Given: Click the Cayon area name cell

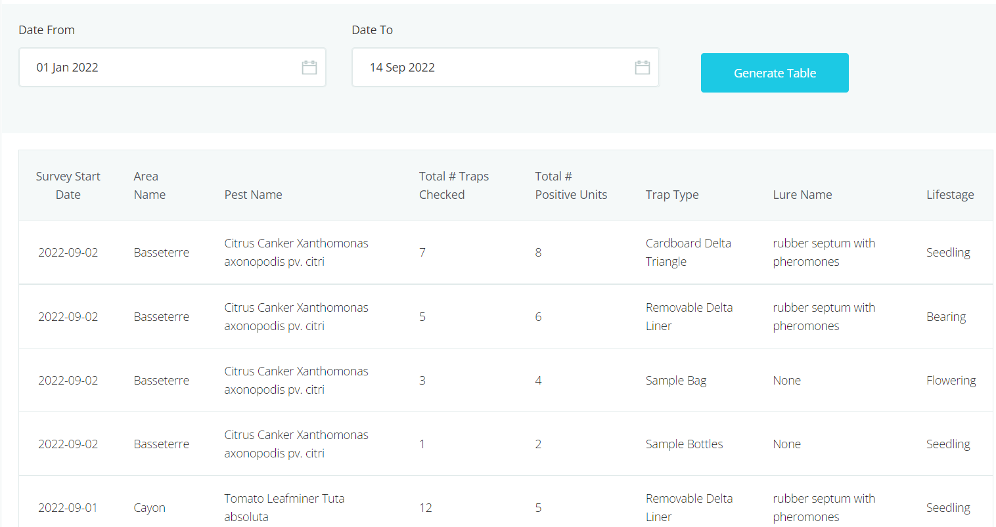Looking at the screenshot, I should [x=149, y=508].
